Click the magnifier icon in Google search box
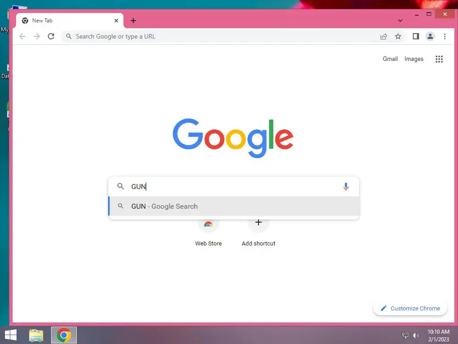Viewport: 458px width, 344px height. coord(120,186)
